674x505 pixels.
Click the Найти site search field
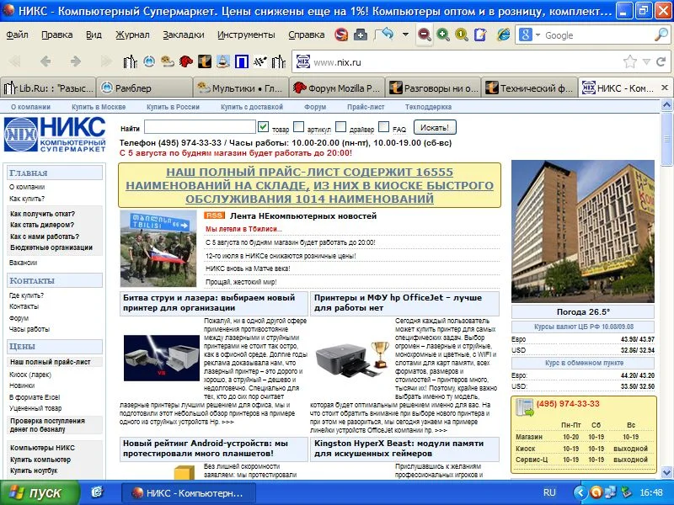[200, 127]
